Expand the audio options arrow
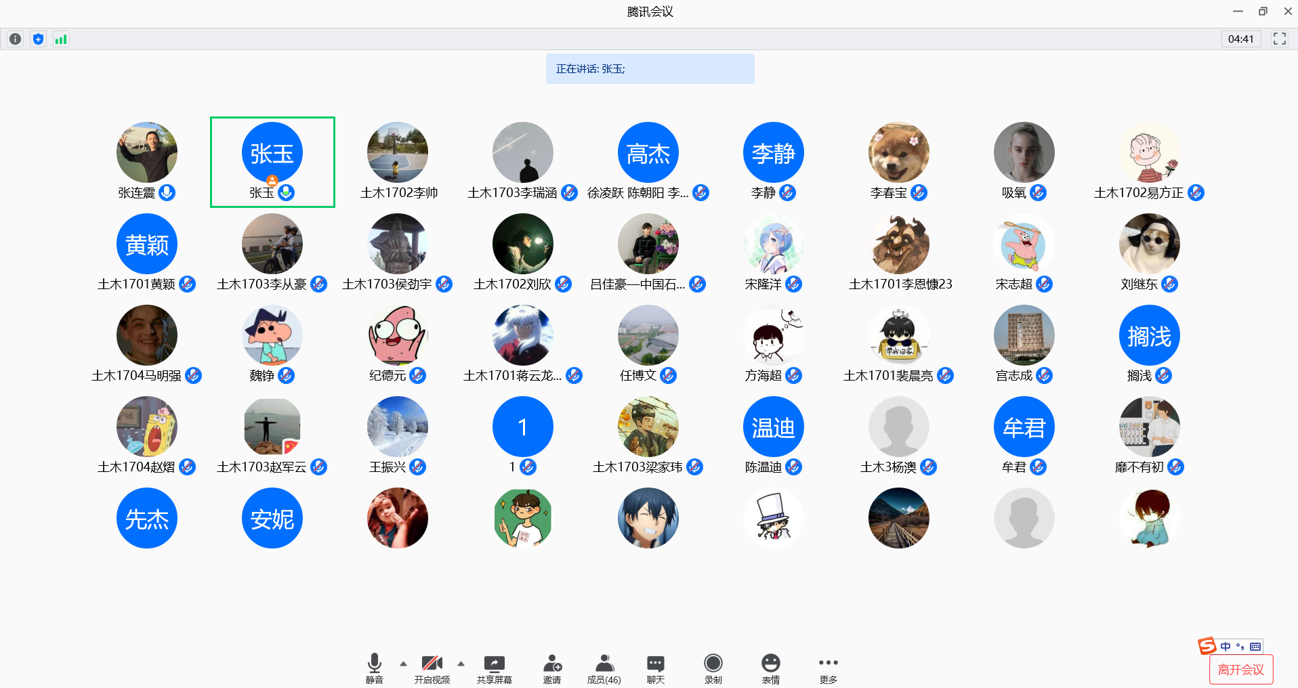This screenshot has width=1298, height=688. pyautogui.click(x=403, y=664)
